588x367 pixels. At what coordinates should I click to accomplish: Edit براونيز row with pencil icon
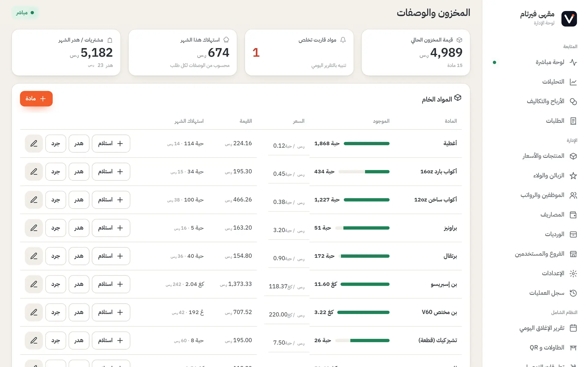[x=34, y=228]
